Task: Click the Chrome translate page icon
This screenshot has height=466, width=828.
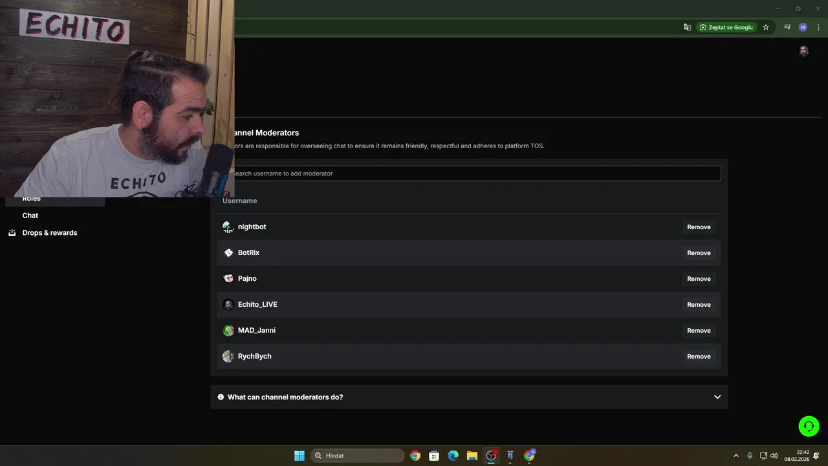Action: pos(687,27)
